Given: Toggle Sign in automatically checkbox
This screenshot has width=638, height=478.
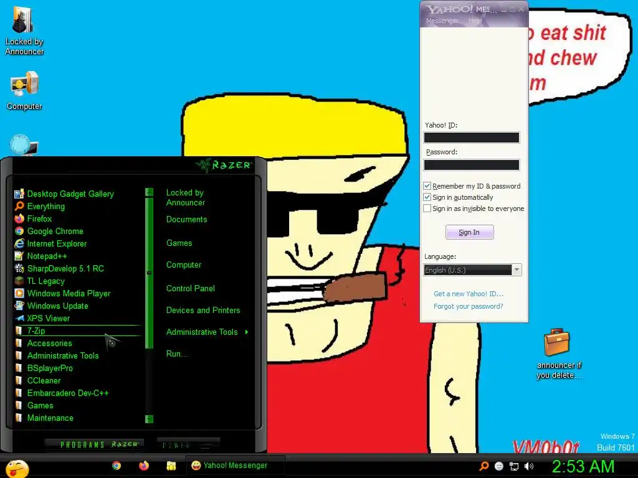Looking at the screenshot, I should pyautogui.click(x=427, y=197).
